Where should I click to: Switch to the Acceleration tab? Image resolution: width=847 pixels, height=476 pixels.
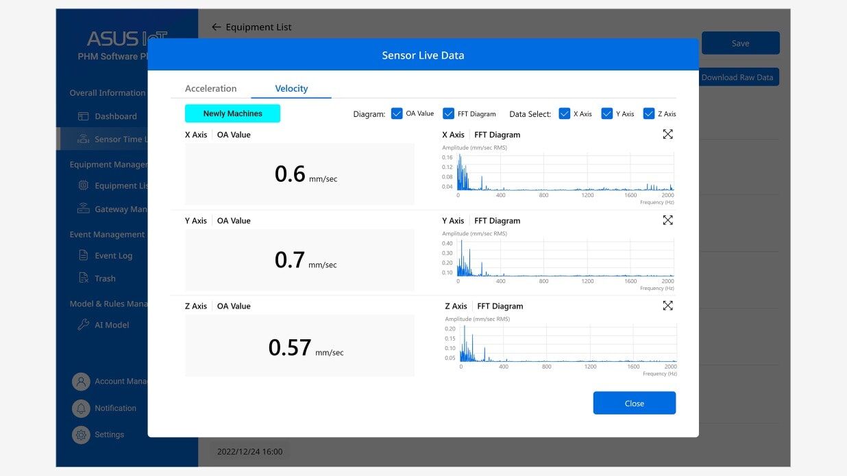click(x=210, y=89)
